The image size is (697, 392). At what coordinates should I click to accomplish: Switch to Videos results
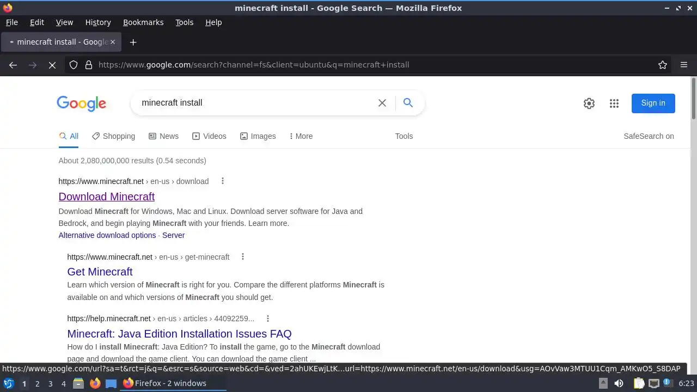tap(209, 136)
